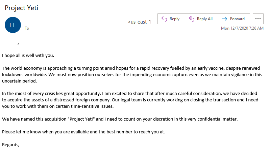270x162 pixels.
Task: Forward this Project Yeti email
Action: (x=234, y=19)
